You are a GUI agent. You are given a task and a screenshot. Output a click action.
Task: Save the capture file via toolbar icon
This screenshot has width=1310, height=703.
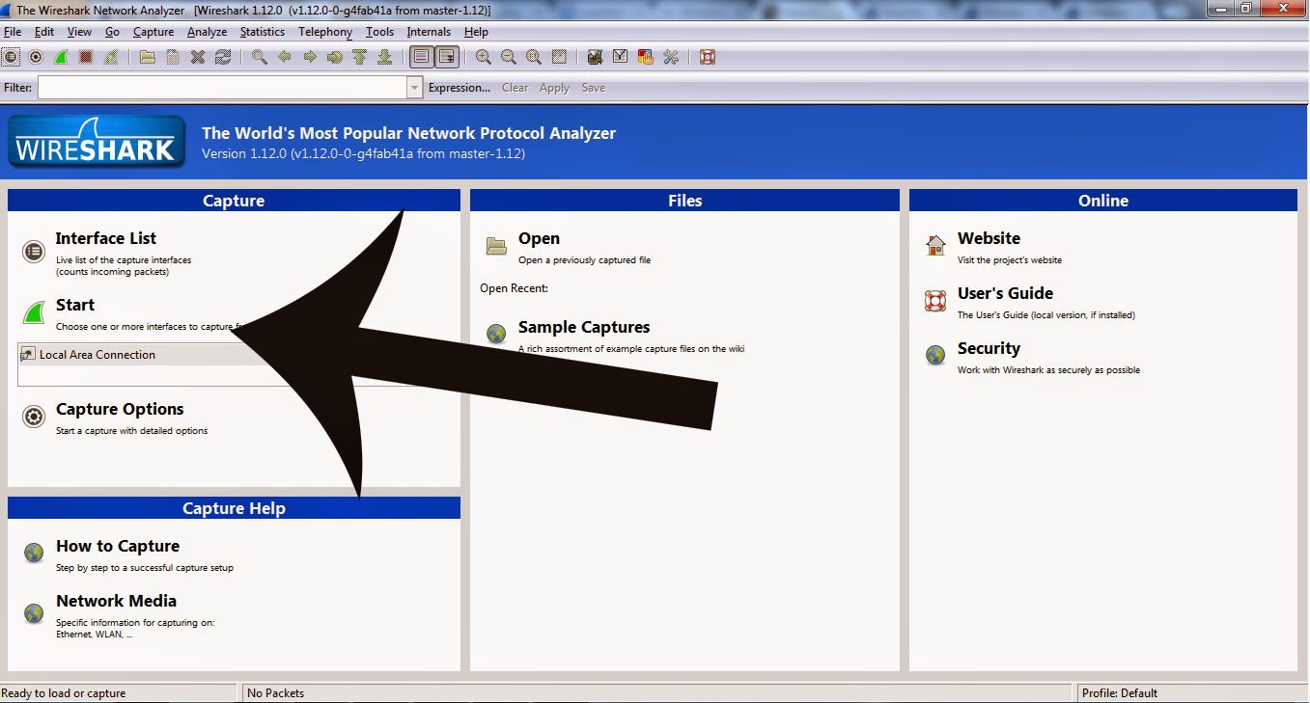[x=172, y=57]
